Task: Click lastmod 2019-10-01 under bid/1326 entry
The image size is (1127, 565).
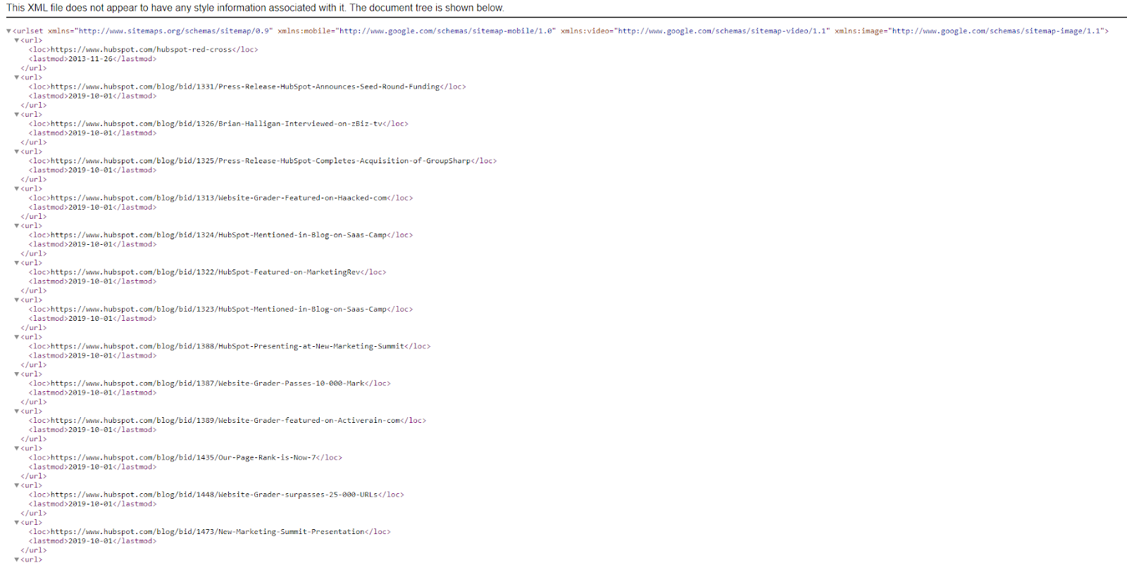Action: click(x=90, y=133)
